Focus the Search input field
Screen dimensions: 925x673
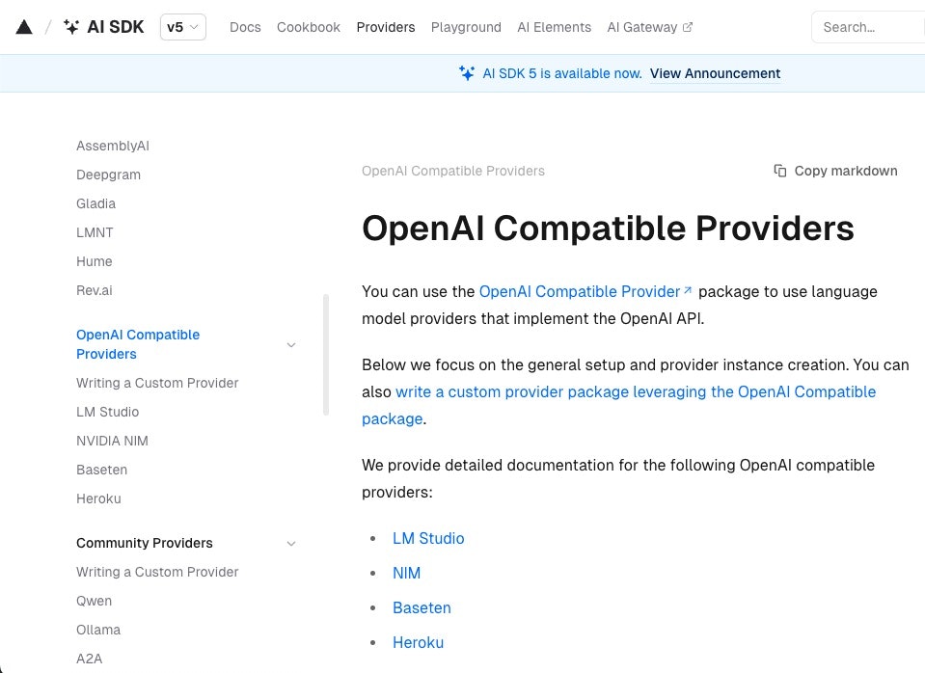pyautogui.click(x=868, y=27)
